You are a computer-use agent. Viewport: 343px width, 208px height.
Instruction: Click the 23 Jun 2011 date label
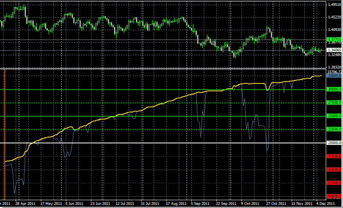click(x=100, y=204)
